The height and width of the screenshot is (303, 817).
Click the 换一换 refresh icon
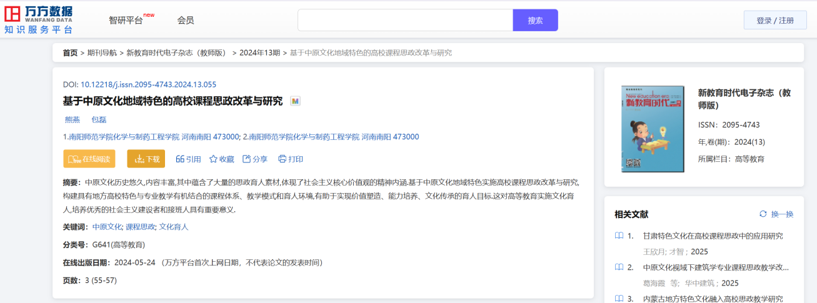coord(763,214)
